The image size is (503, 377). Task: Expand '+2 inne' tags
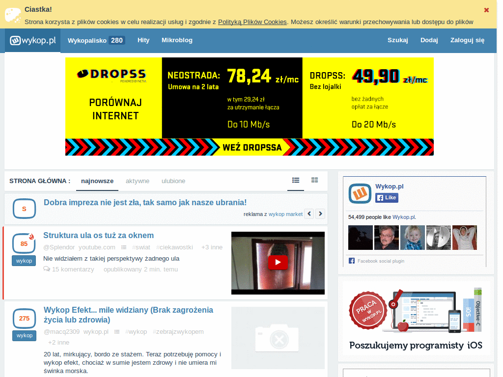coord(59,342)
